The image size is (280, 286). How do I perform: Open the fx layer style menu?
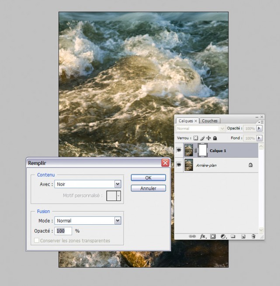pos(203,237)
